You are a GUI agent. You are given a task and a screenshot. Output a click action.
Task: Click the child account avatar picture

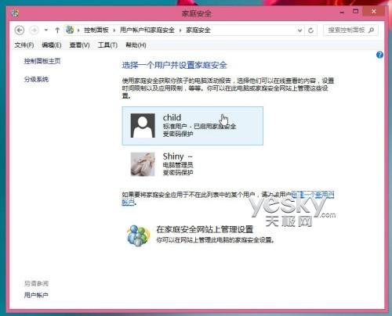pos(143,125)
